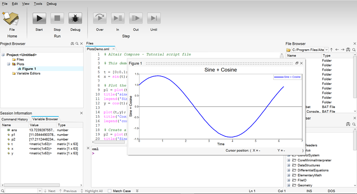Enable the Match Case checkbox
Screen dimensions: 357x194
(109, 191)
